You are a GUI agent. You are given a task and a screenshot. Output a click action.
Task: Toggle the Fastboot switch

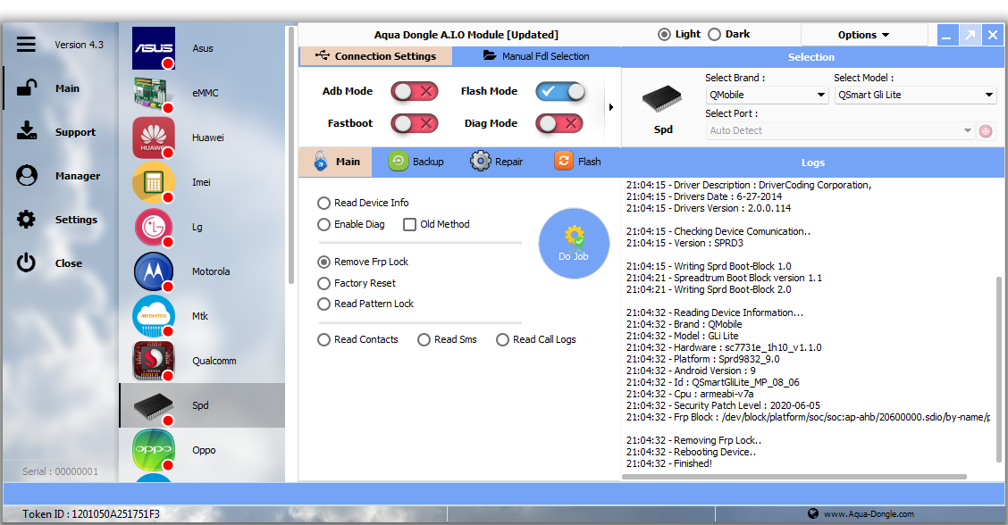coord(415,122)
